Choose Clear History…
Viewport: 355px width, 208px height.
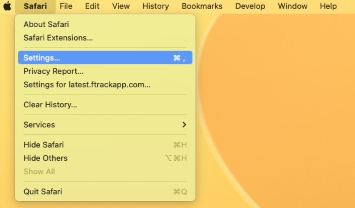click(105, 105)
